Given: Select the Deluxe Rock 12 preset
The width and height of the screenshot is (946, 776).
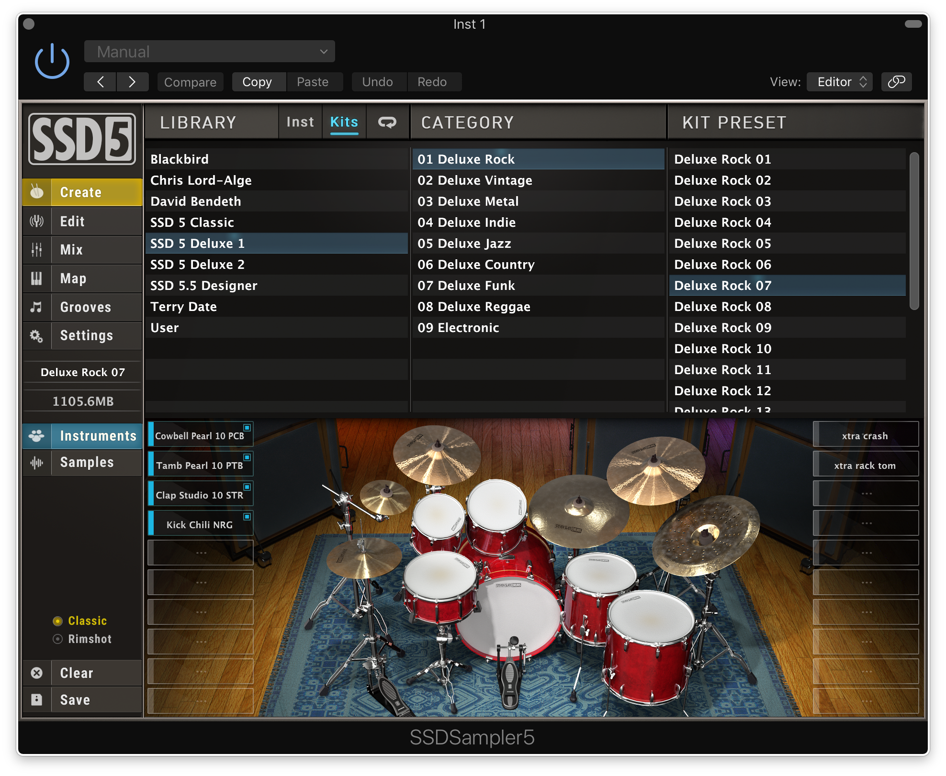Looking at the screenshot, I should pos(788,391).
